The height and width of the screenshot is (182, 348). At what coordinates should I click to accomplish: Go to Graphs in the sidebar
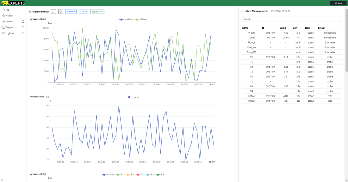pyautogui.click(x=8, y=27)
